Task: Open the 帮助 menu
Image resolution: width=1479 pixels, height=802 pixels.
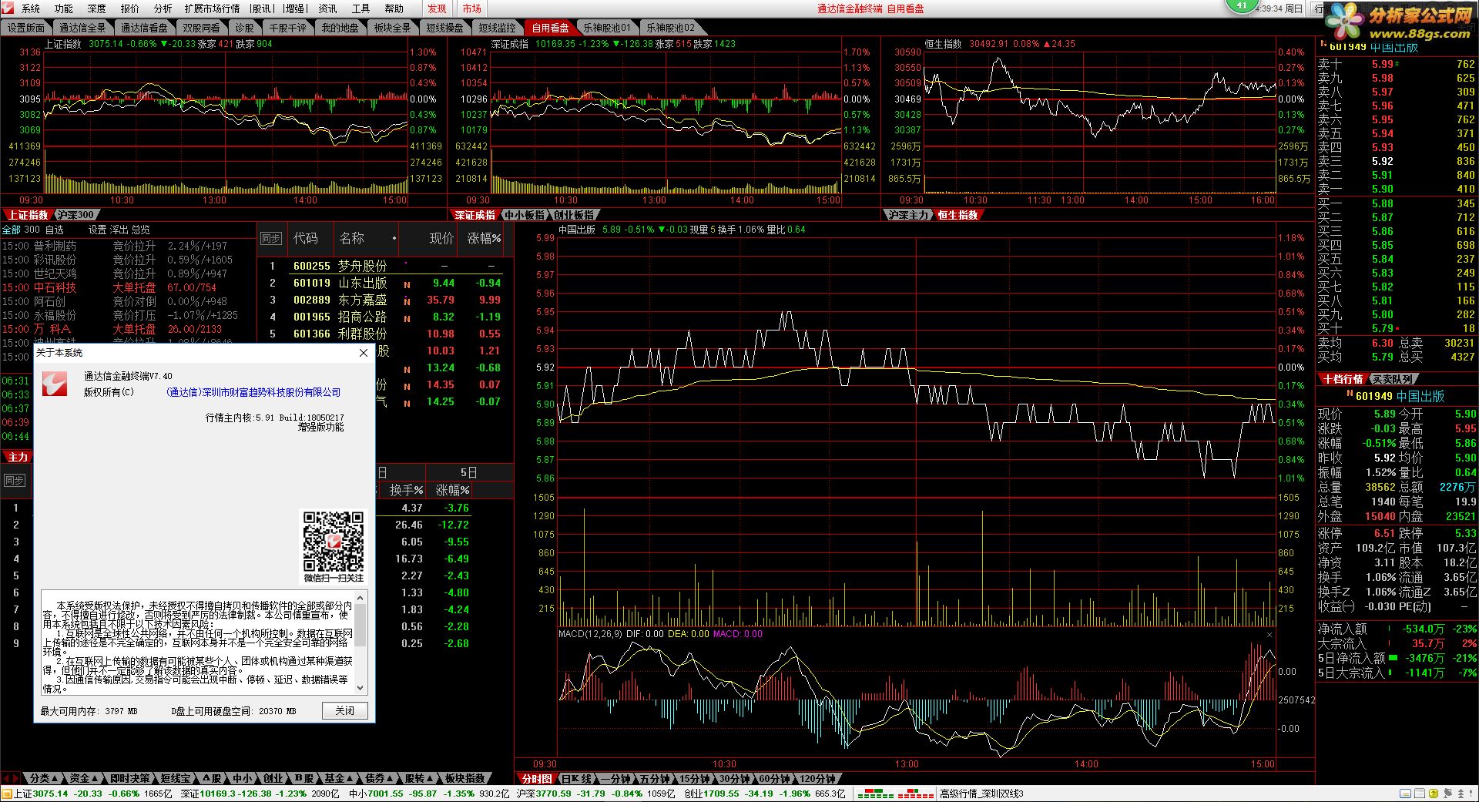Action: (x=394, y=8)
